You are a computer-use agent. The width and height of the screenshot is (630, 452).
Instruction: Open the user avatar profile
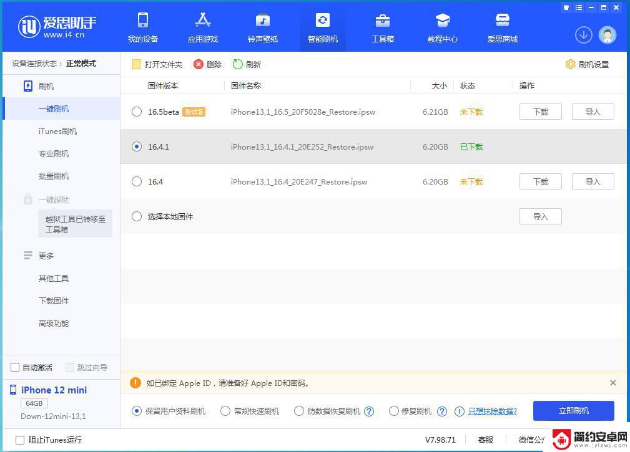pos(607,36)
